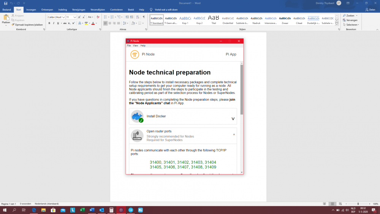The width and height of the screenshot is (380, 214).
Task: Open the Calibri font name dropdown
Action: click(64, 17)
